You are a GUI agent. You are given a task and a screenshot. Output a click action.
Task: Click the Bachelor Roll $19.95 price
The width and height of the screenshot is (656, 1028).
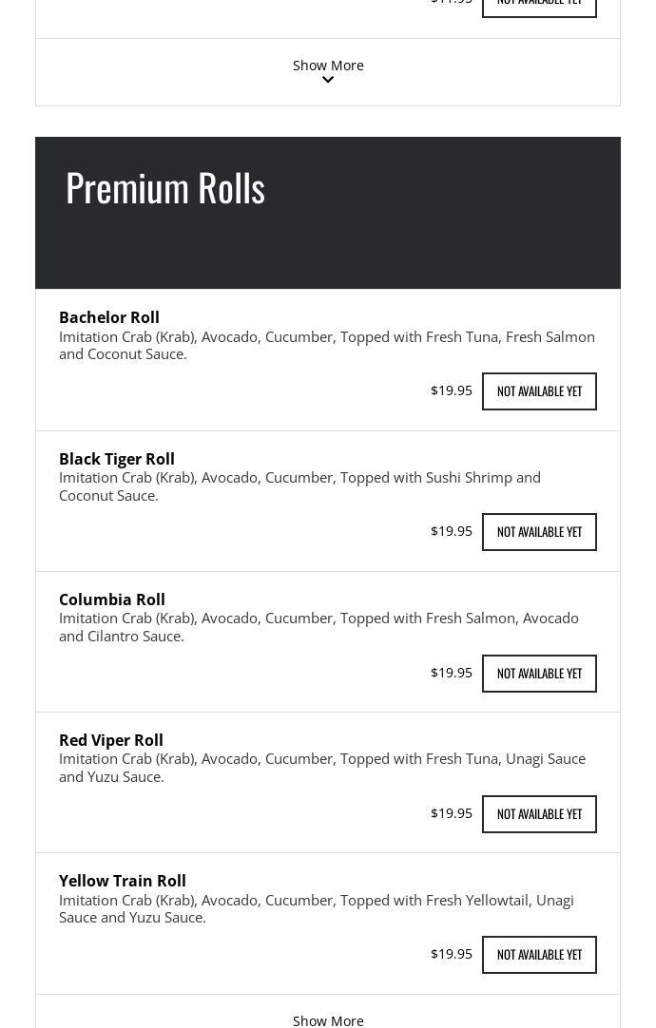click(x=451, y=390)
